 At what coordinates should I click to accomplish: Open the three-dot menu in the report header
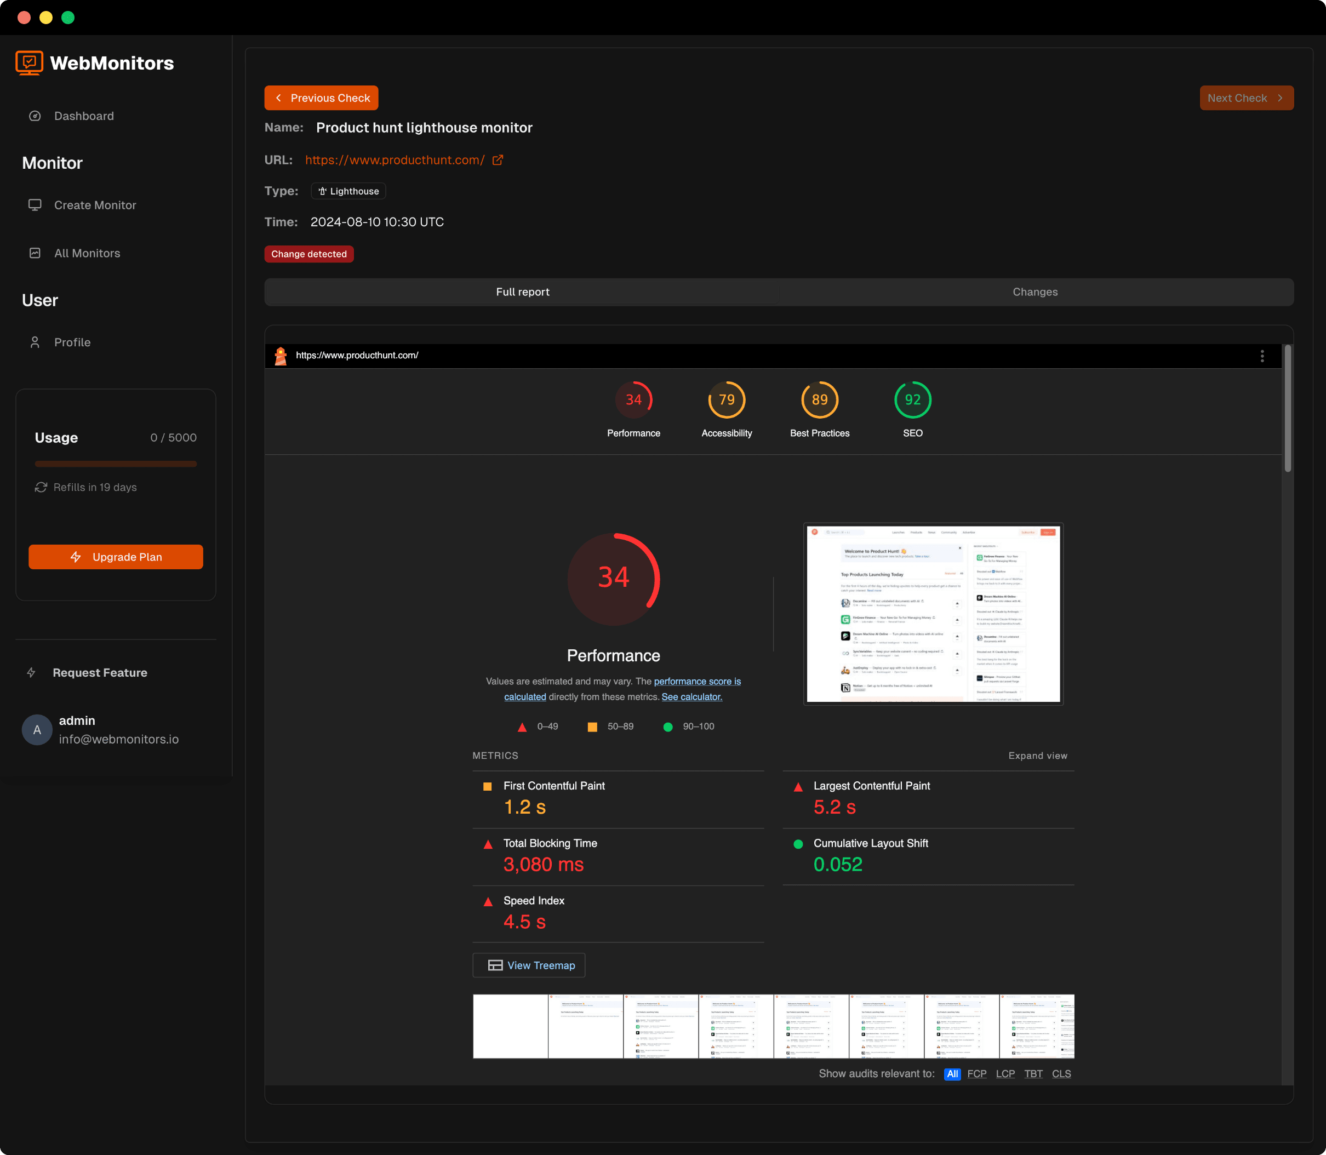(1263, 355)
